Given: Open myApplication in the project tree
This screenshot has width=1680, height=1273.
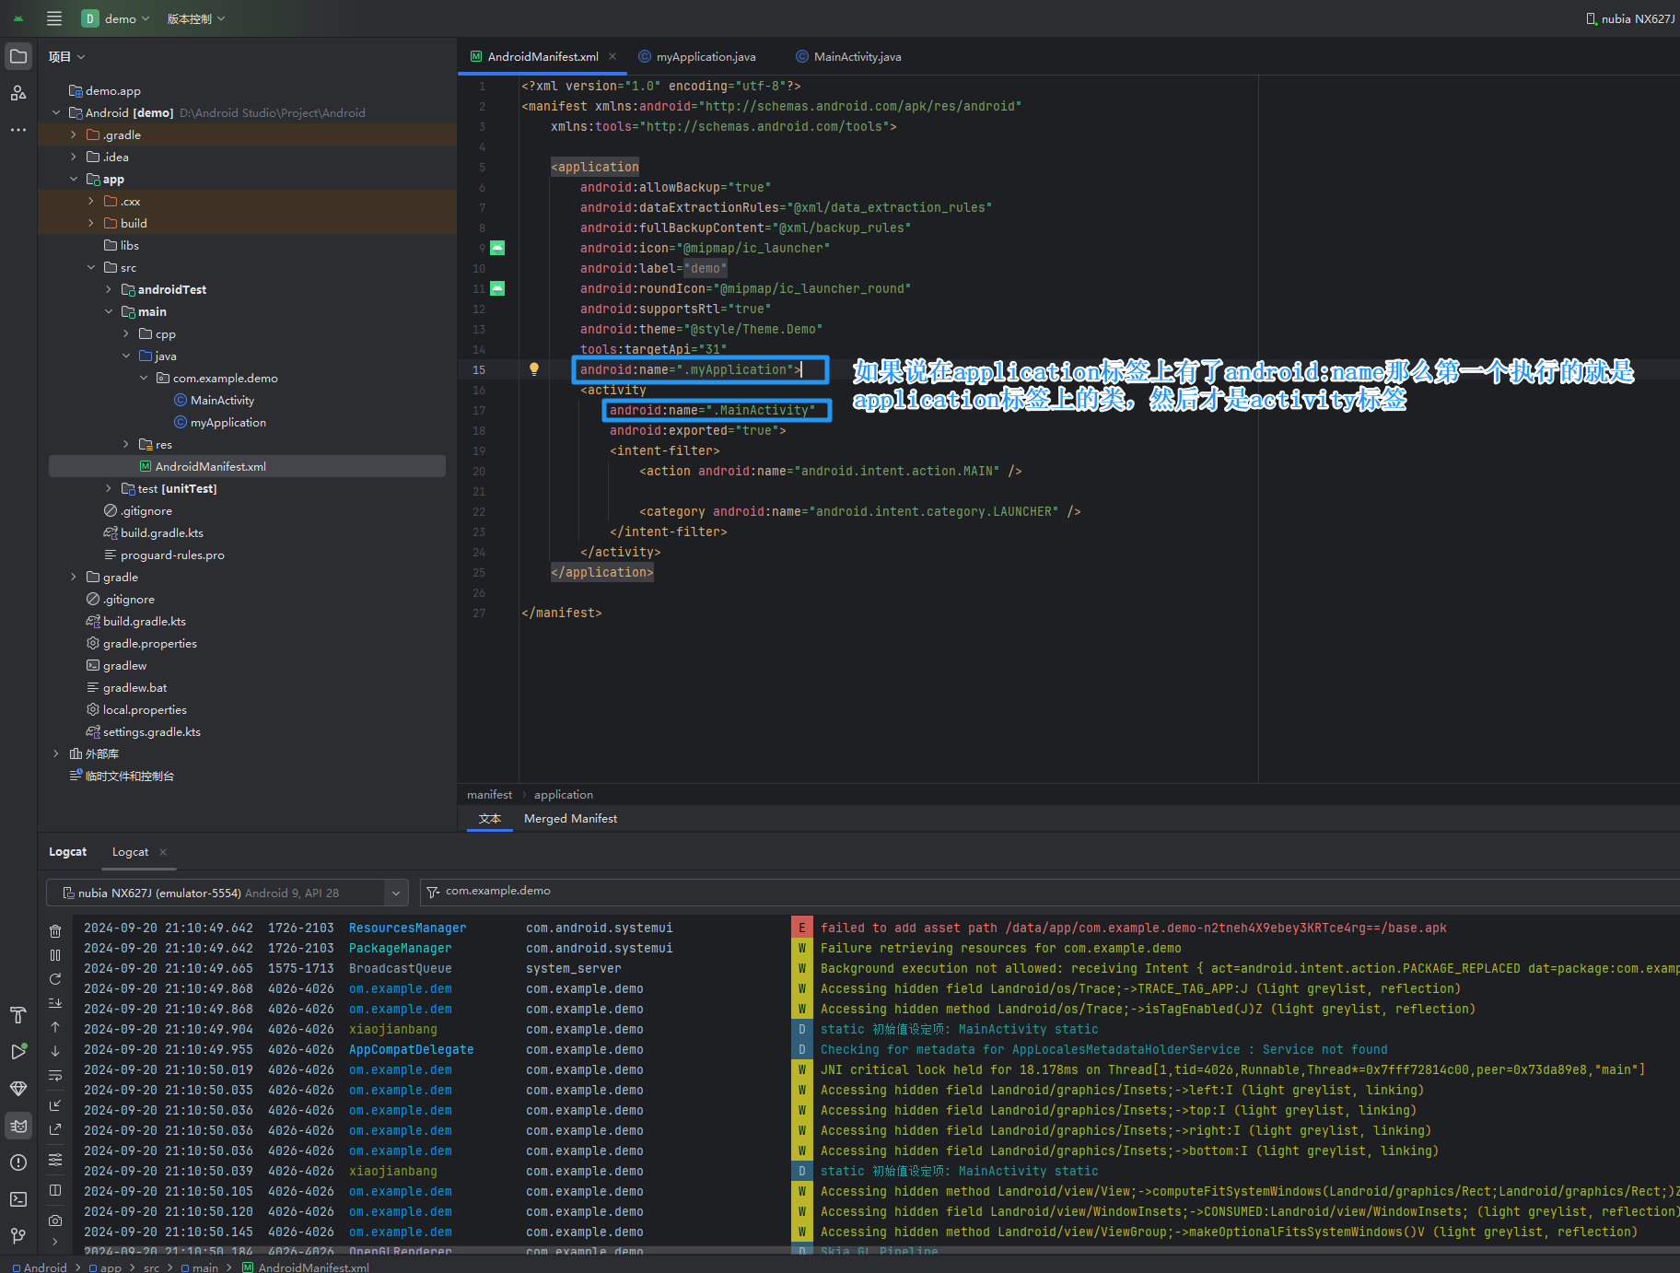Looking at the screenshot, I should pos(227,423).
